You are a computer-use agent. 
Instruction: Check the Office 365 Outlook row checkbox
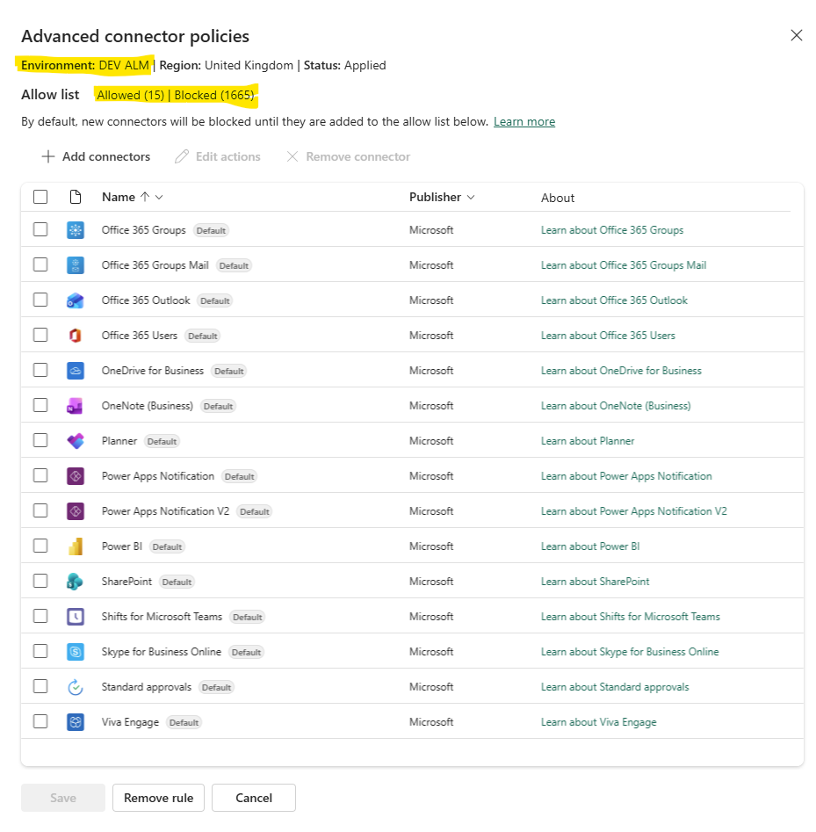coord(40,300)
